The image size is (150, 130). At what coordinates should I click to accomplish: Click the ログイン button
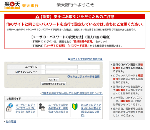[53, 79]
